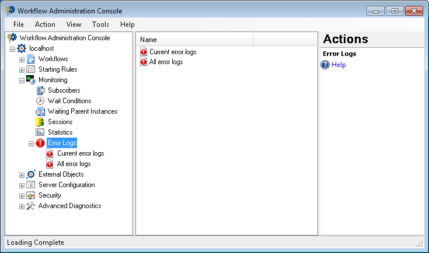The image size is (429, 253).
Task: Open the Help menu in menu bar
Action: [x=127, y=24]
